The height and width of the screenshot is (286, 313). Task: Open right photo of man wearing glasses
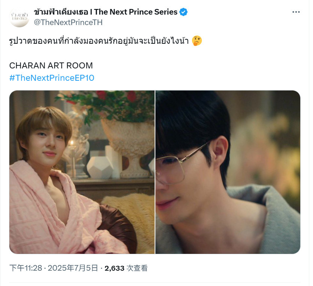[x=228, y=172]
